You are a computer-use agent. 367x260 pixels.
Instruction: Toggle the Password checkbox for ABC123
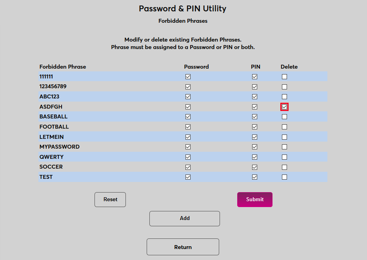[188, 96]
